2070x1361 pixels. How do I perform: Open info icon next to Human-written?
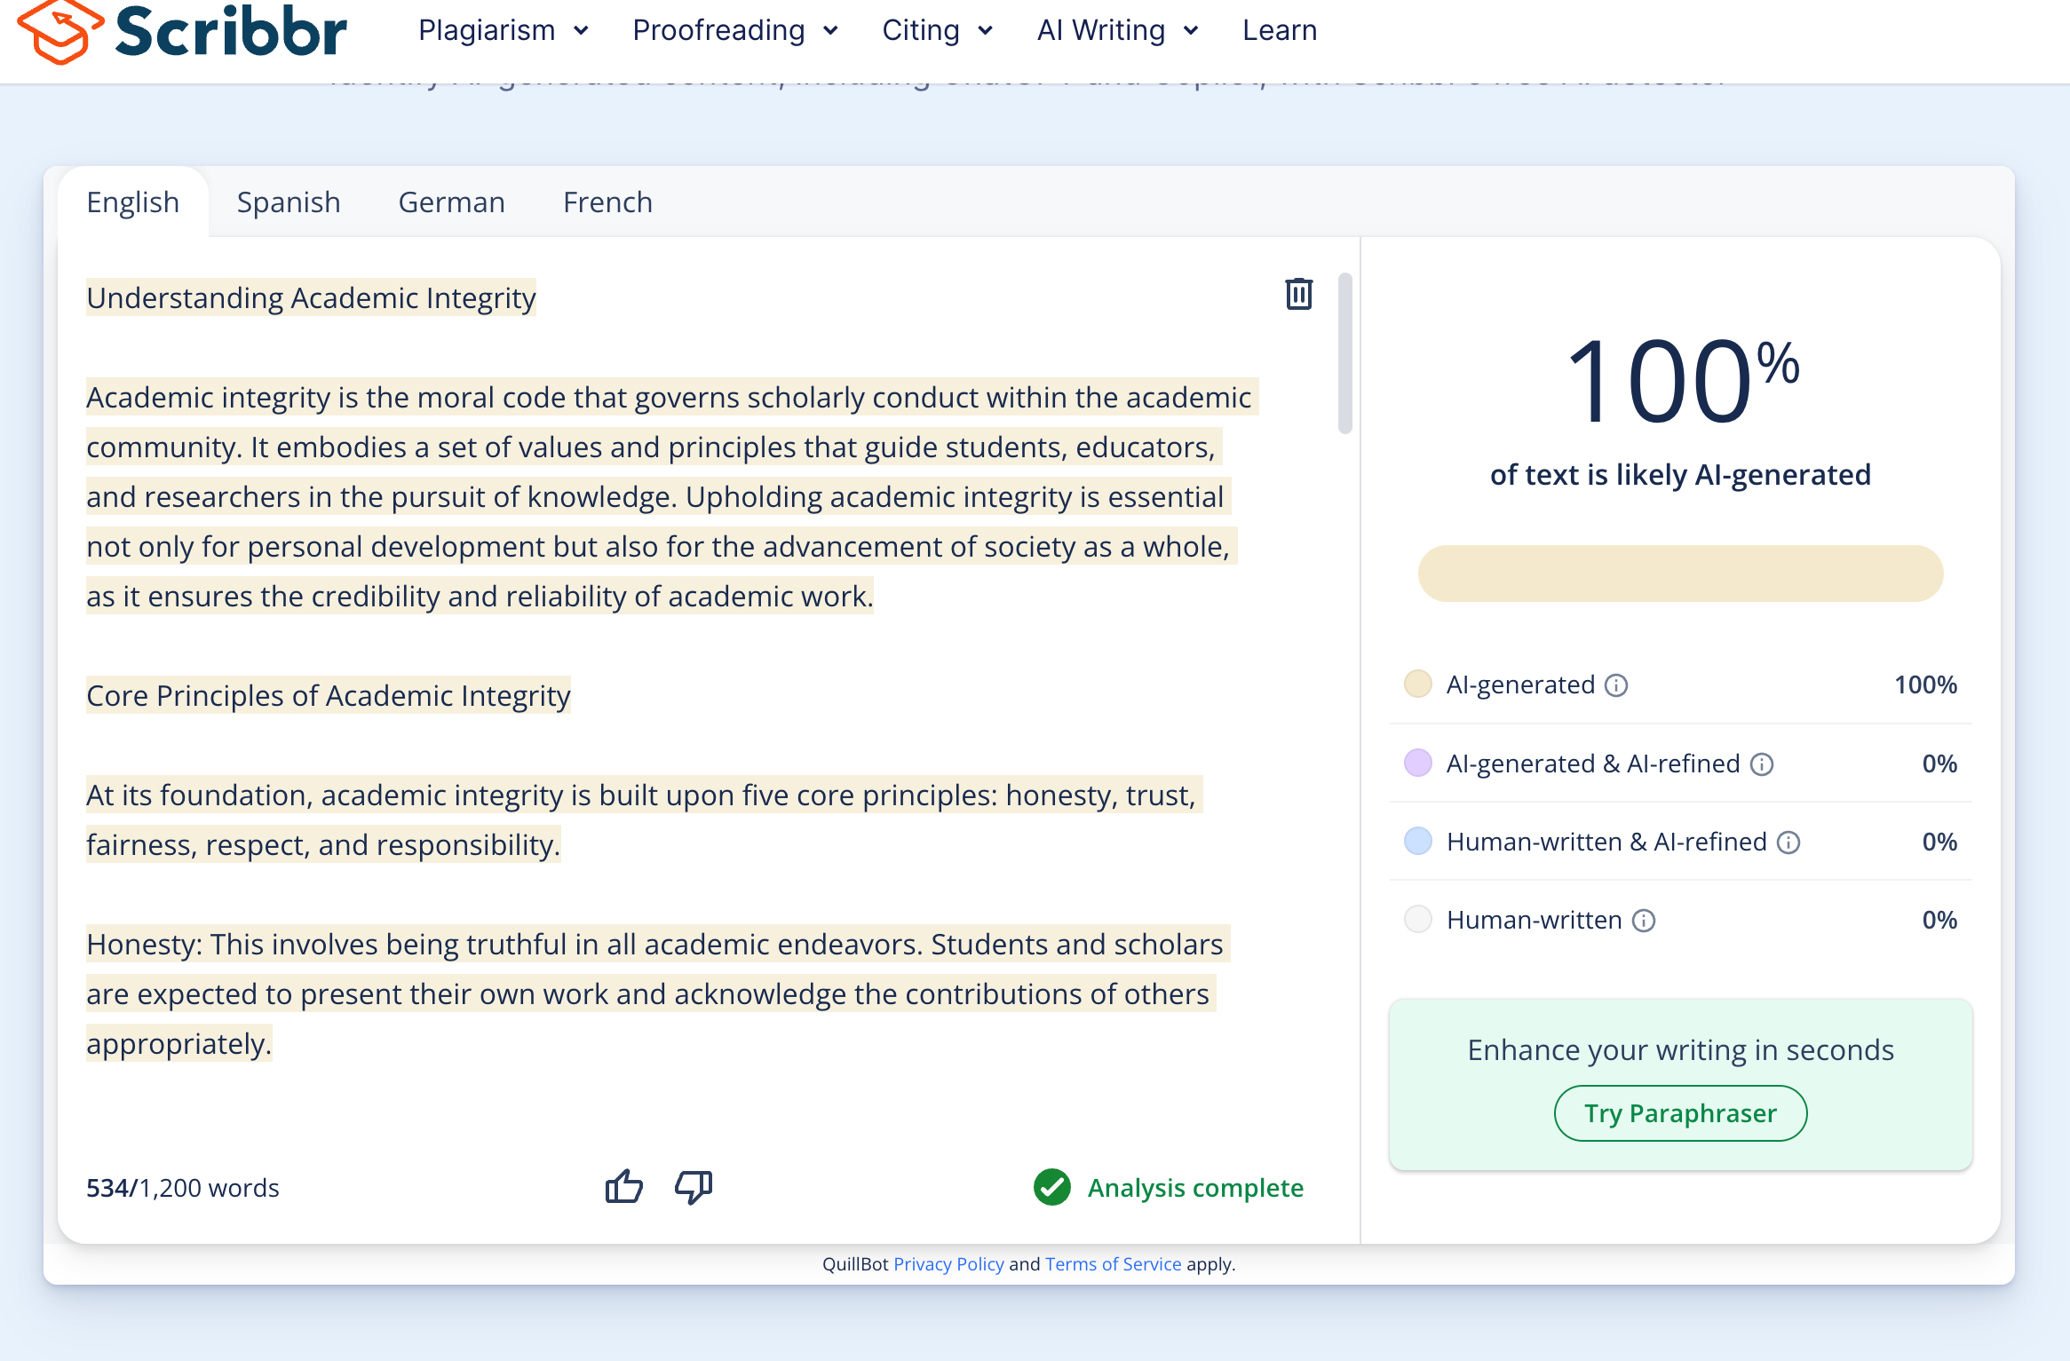point(1644,921)
